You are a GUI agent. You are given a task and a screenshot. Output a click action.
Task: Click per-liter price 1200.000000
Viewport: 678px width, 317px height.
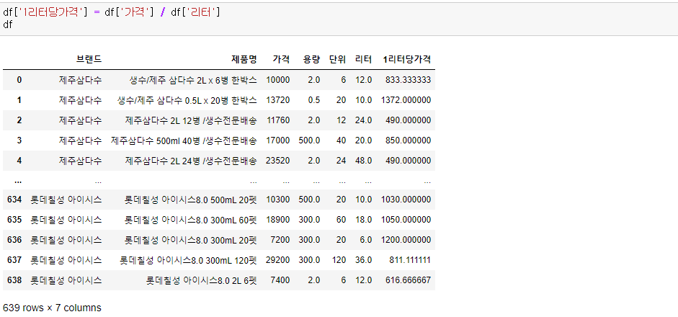pos(406,240)
